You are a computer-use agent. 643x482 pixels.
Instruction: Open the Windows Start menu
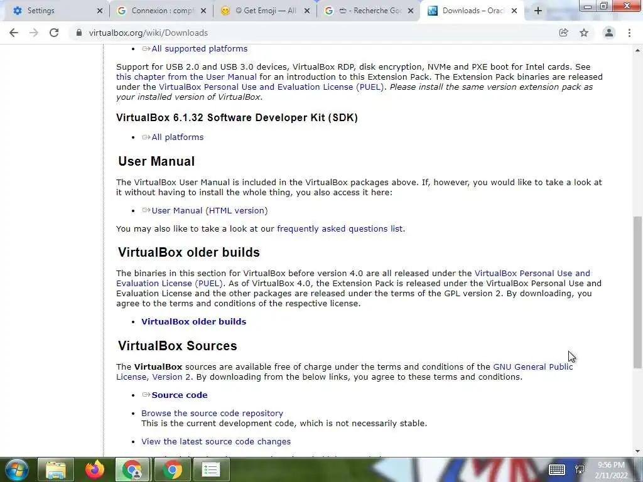(17, 469)
